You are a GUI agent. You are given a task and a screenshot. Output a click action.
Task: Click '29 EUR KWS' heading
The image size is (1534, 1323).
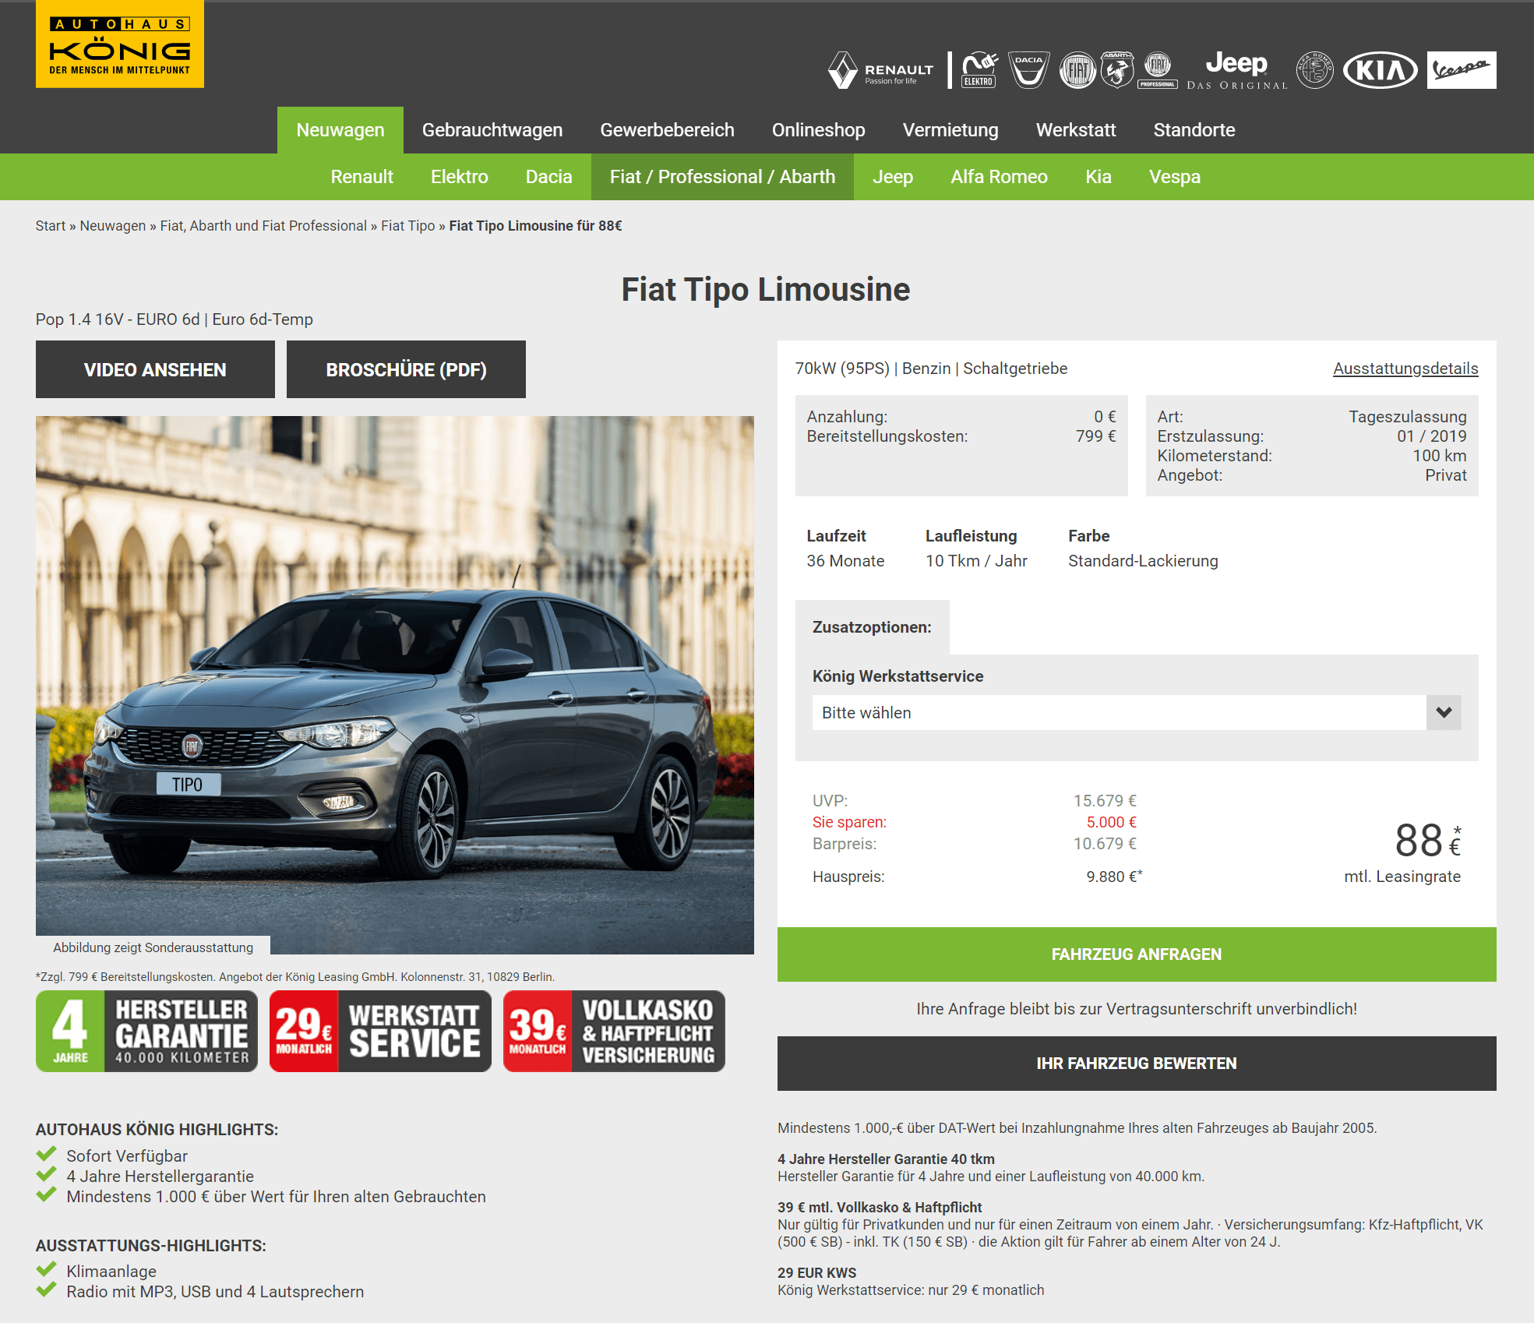[x=816, y=1273]
